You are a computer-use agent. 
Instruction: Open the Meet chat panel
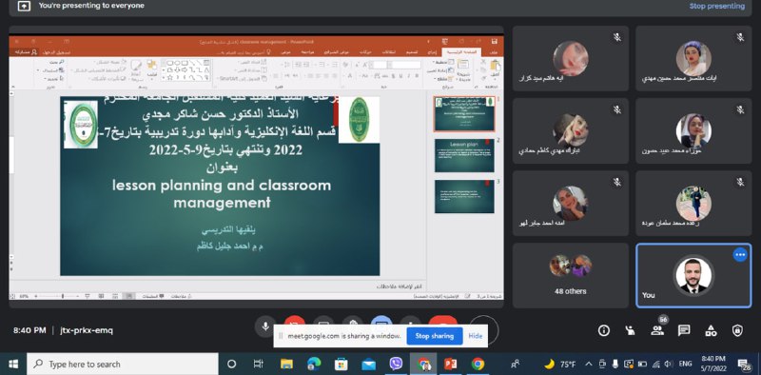tap(684, 330)
